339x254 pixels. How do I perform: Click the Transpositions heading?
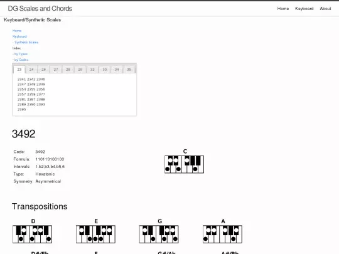(x=40, y=206)
